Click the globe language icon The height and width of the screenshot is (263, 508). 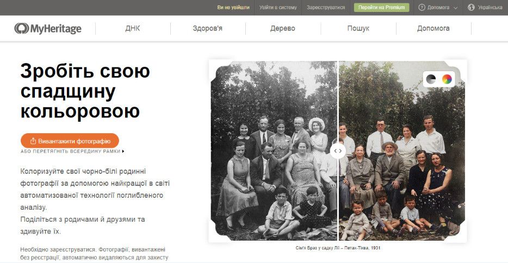[472, 8]
